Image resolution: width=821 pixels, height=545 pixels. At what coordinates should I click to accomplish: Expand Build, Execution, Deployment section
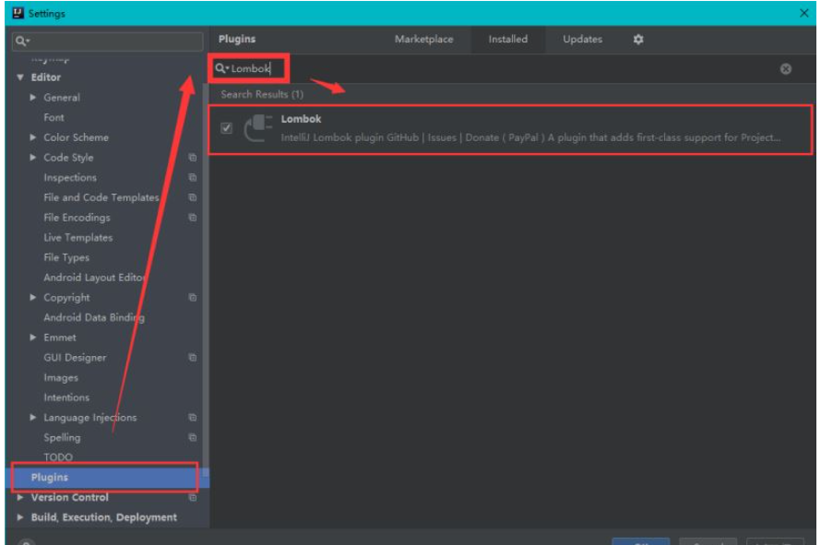pyautogui.click(x=20, y=517)
